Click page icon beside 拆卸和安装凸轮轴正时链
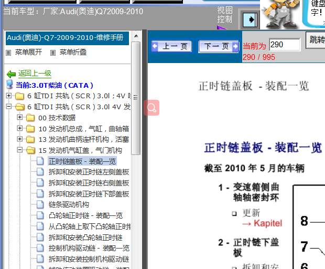325x269 pixels. coord(40,237)
